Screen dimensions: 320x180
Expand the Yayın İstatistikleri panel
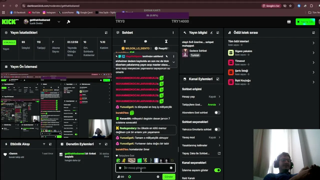106,33
